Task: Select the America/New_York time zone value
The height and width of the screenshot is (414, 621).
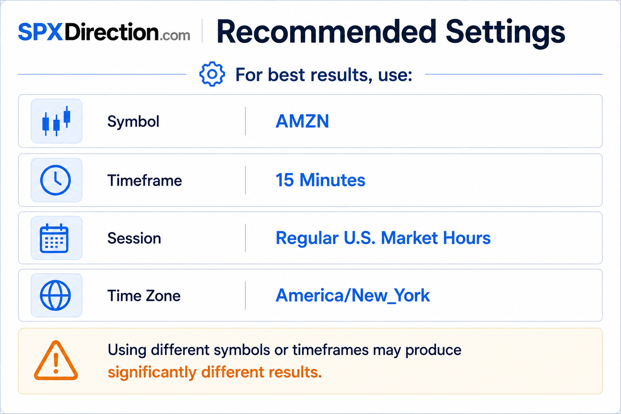Action: [x=353, y=296]
